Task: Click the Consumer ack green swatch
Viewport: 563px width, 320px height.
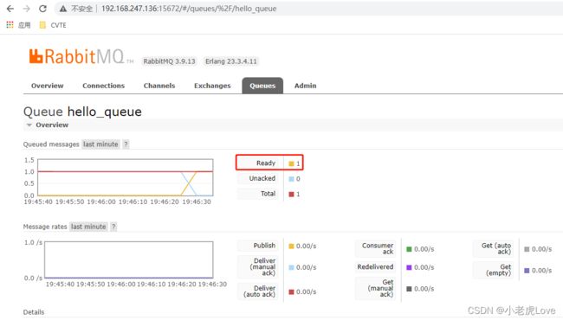Action: [409, 249]
